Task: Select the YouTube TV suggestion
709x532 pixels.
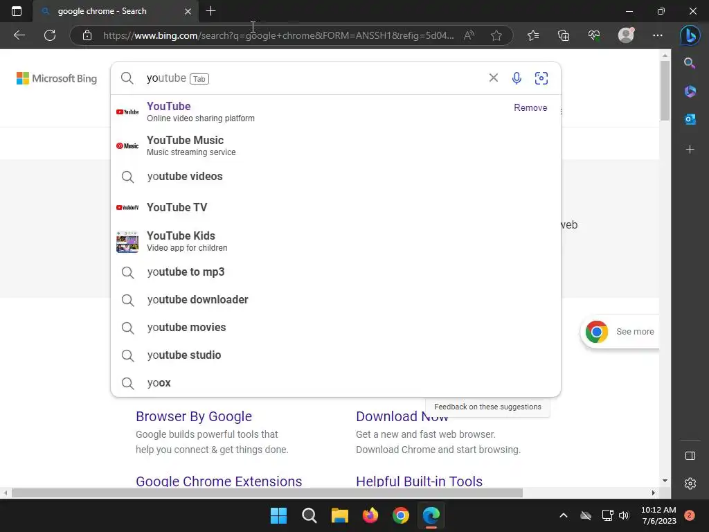Action: click(x=336, y=207)
